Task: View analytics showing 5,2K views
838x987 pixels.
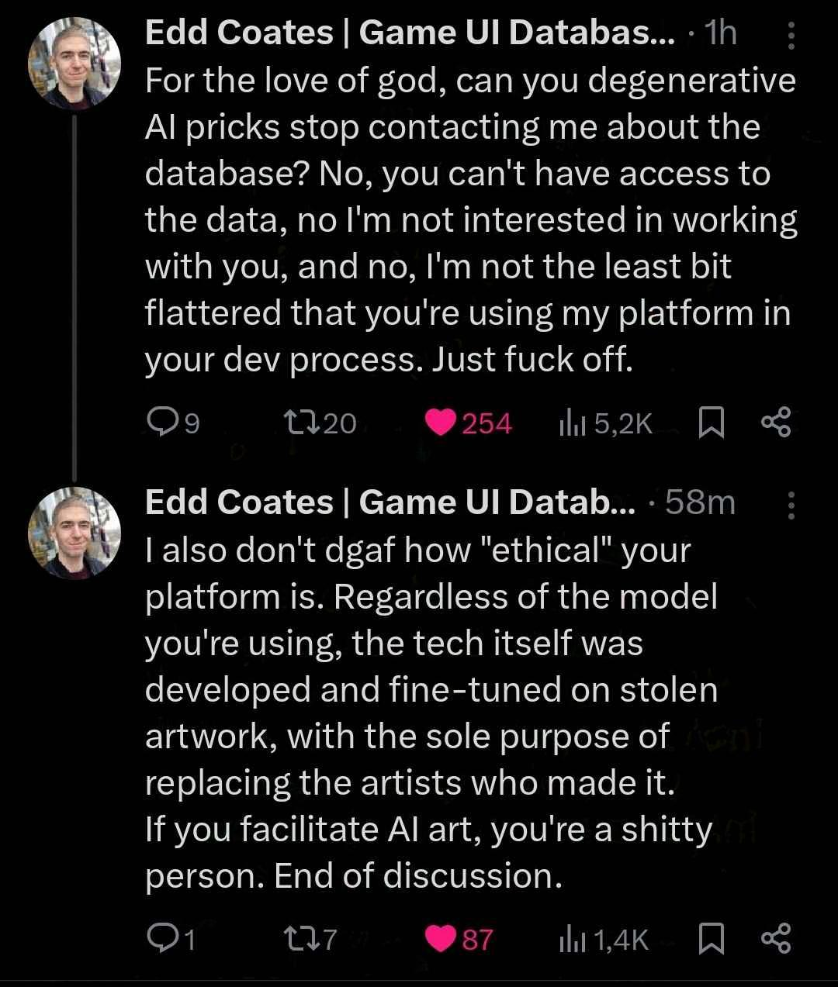Action: click(573, 423)
